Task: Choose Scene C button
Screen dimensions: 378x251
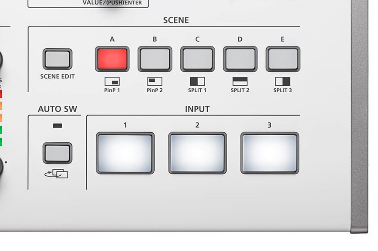Action: (197, 59)
